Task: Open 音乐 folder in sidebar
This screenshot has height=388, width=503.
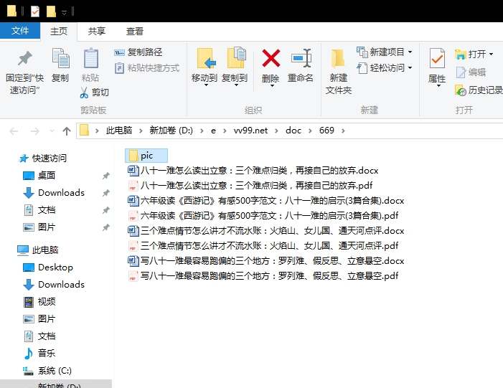Action: [39, 353]
